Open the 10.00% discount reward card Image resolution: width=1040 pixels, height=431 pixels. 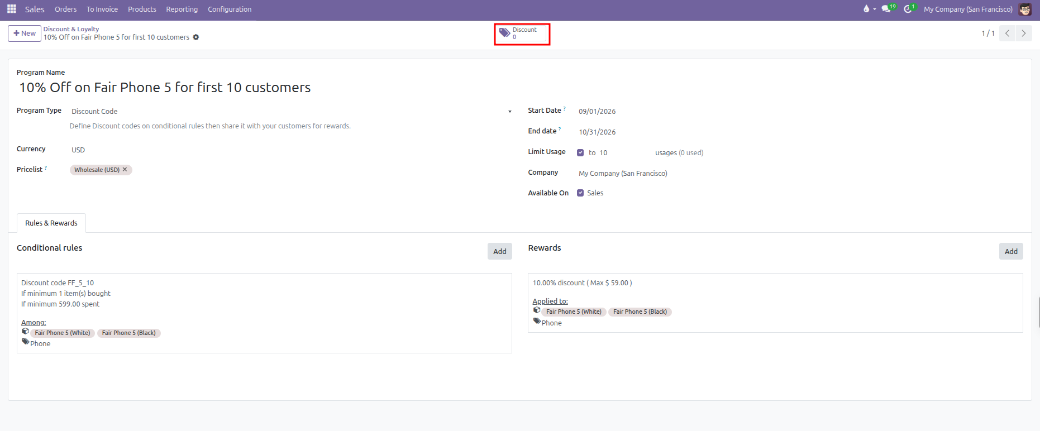[775, 303]
